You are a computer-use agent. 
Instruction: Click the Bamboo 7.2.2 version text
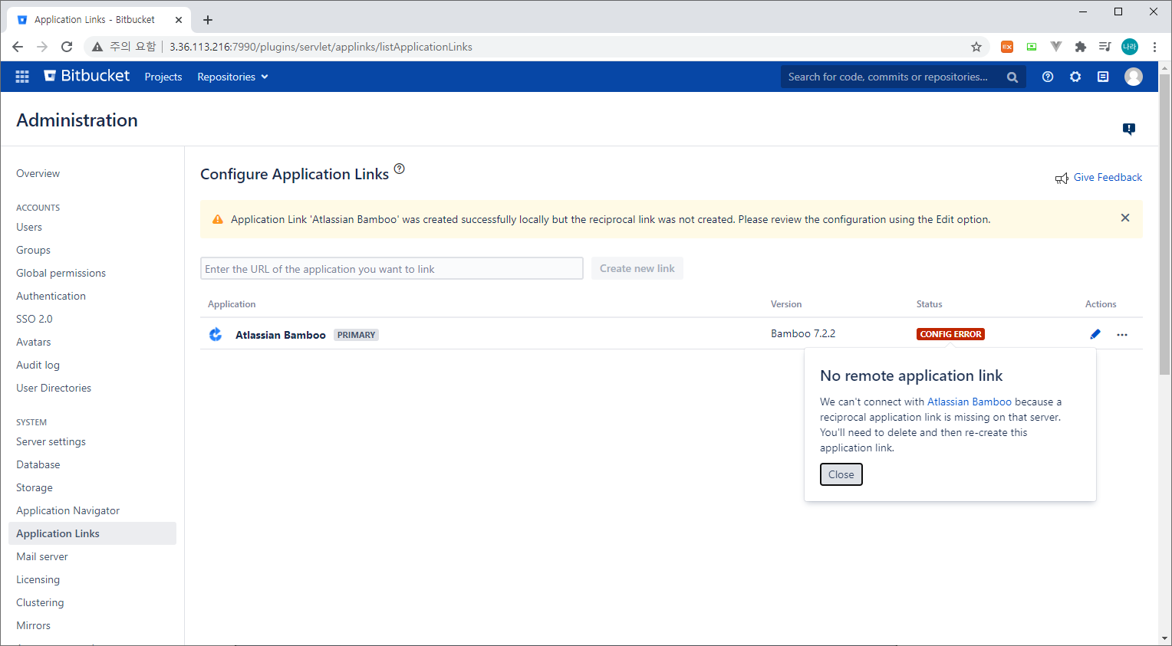point(803,333)
